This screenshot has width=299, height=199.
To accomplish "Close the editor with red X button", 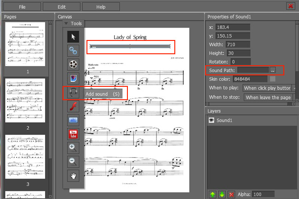I will pyautogui.click(x=291, y=6).
